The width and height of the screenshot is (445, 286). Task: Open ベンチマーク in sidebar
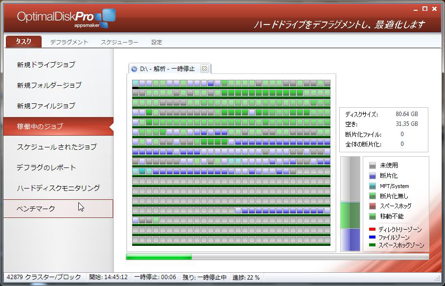(58, 209)
